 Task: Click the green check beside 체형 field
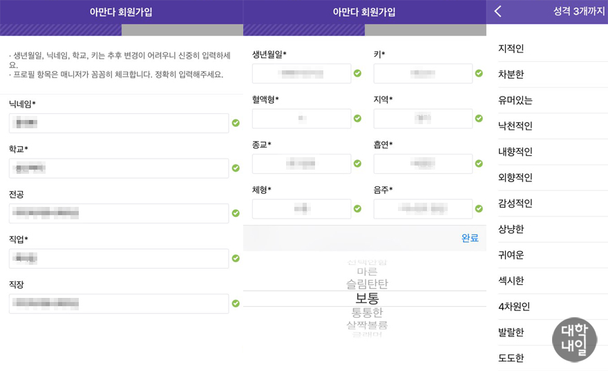[x=357, y=208]
